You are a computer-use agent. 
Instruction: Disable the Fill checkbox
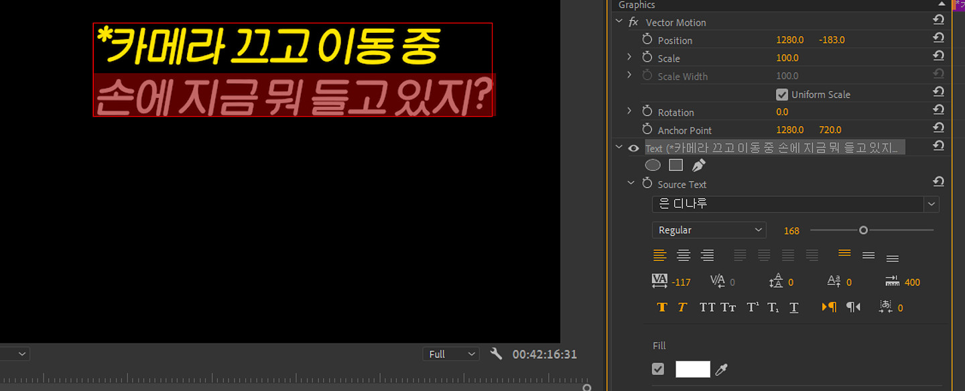click(x=658, y=369)
